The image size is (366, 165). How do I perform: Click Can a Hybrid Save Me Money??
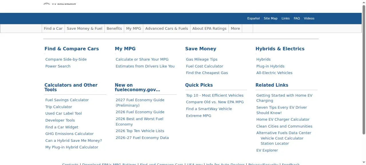click(73, 141)
